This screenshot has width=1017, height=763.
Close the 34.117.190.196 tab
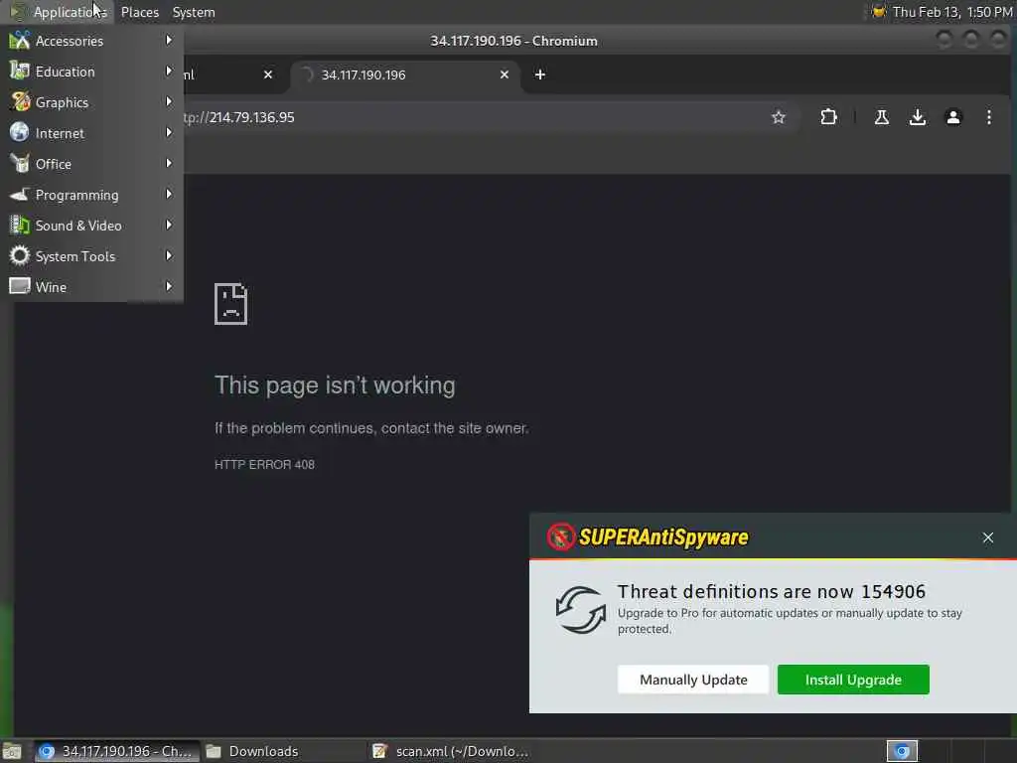tap(504, 75)
